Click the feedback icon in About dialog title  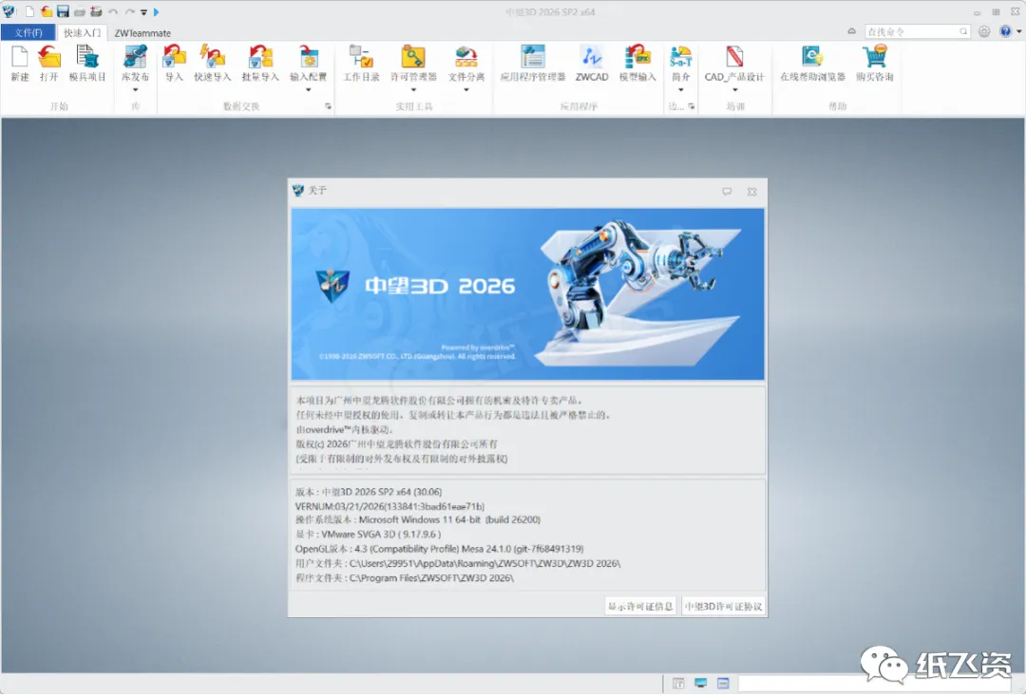727,191
